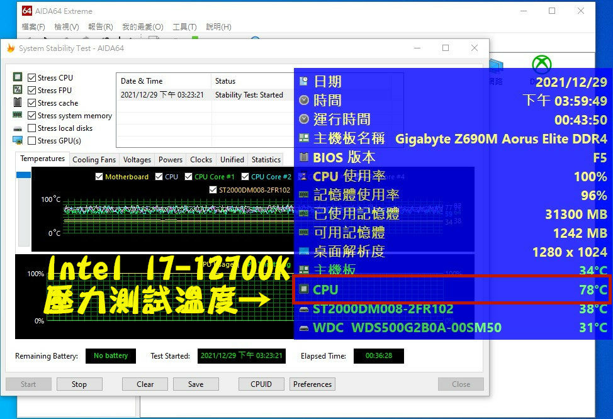
Task: Uncheck the Stress system memory checkbox
Action: (31, 115)
